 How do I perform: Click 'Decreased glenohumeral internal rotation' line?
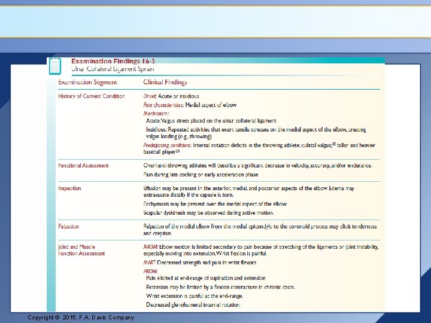point(193,304)
